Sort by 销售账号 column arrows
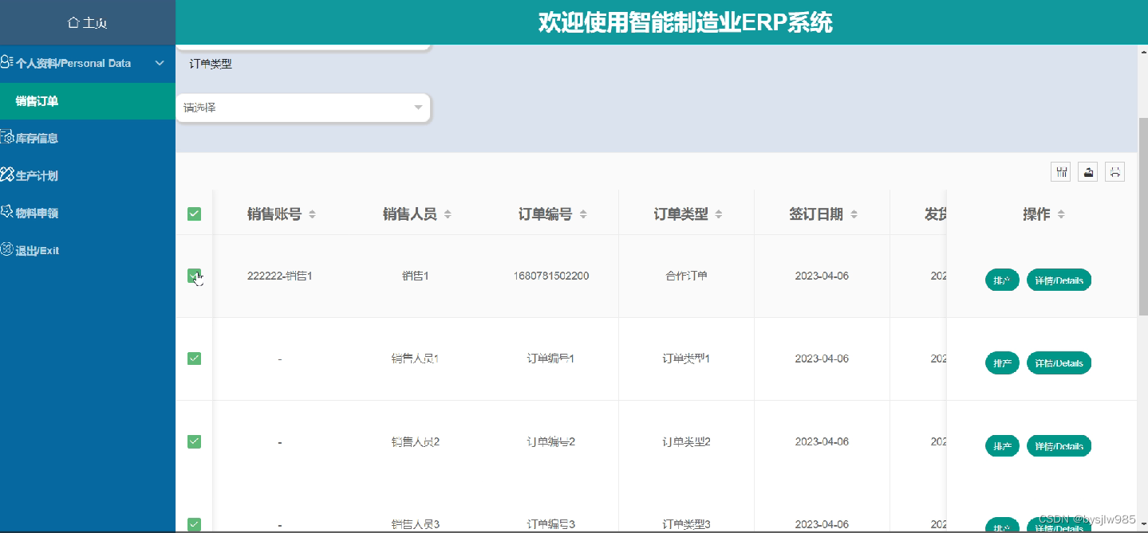 [x=313, y=214]
